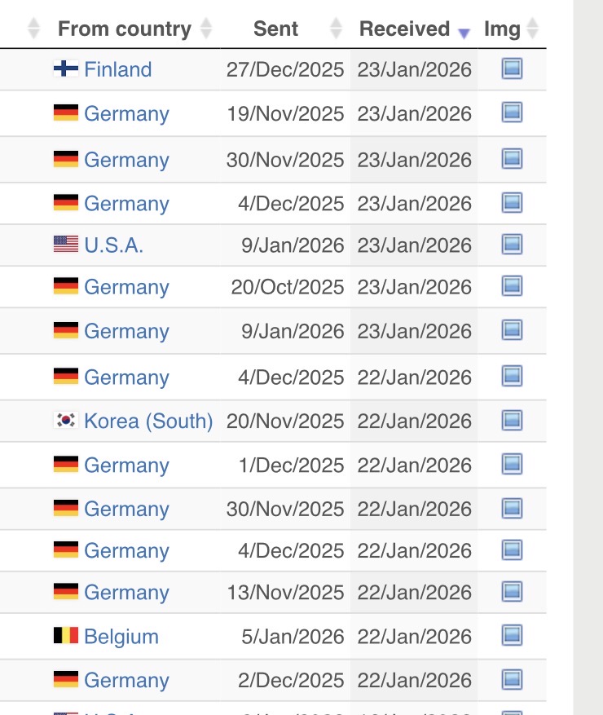Open Germany link sent 20/Oct/2025
The image size is (603, 715).
[126, 287]
